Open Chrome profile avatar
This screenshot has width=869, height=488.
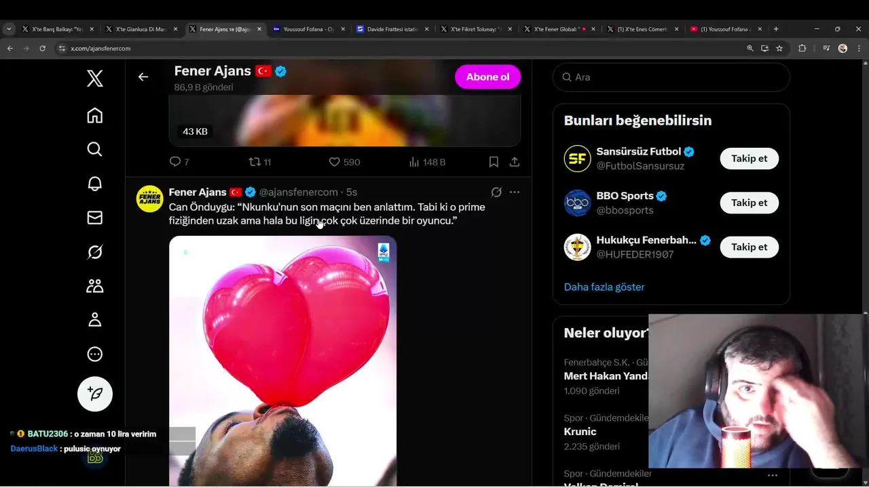[843, 48]
